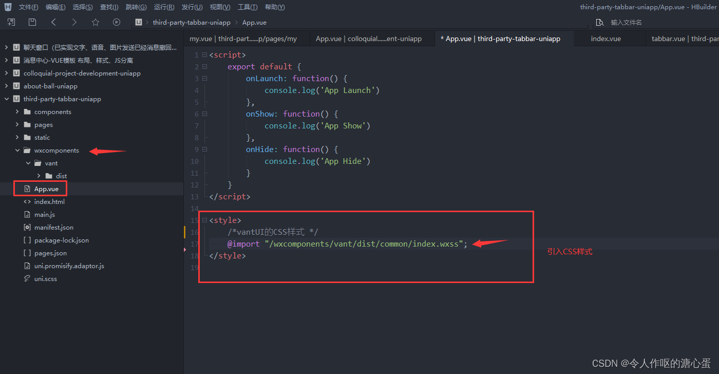Expand the about-ball-uniapp project
This screenshot has height=374, width=719.
tap(6, 86)
